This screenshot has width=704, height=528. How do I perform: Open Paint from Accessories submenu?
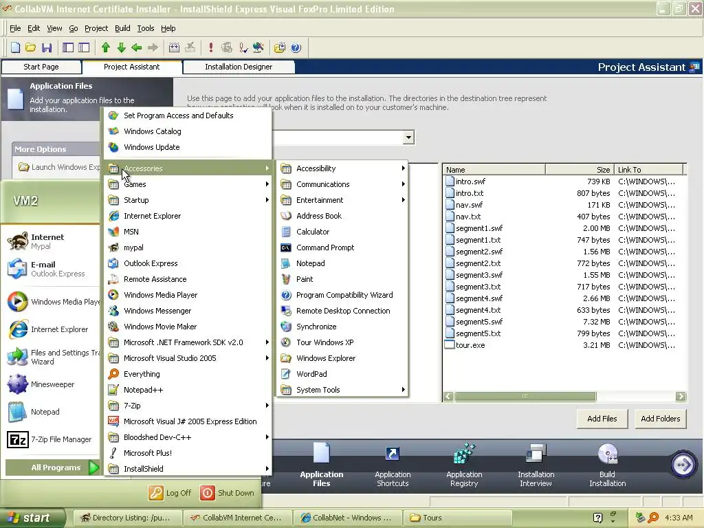point(342,279)
